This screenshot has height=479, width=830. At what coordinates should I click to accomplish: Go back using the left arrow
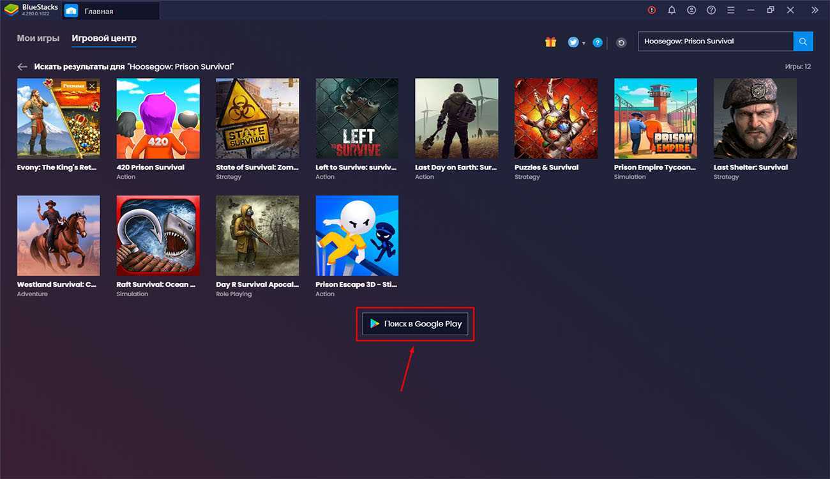coord(22,66)
